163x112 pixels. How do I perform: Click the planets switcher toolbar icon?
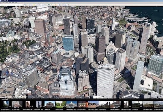click(56, 5)
